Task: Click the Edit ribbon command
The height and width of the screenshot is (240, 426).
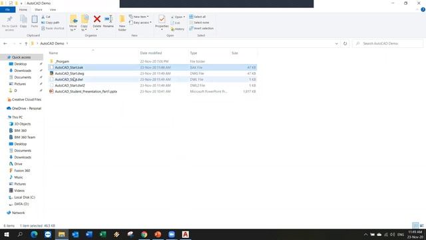Action: pyautogui.click(x=176, y=23)
